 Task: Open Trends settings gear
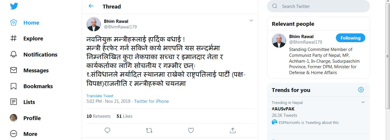[361, 90]
